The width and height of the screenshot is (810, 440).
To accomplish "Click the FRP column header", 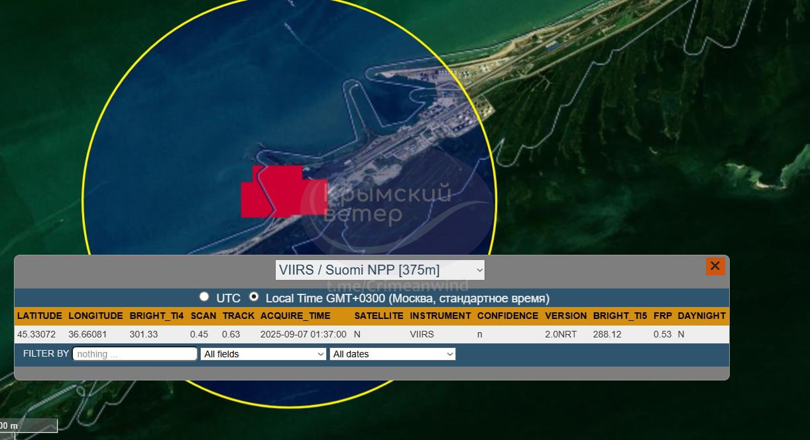I will [x=662, y=316].
